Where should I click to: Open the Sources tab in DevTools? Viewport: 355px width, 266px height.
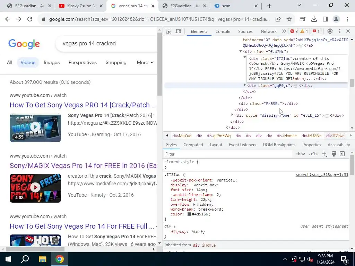245,32
